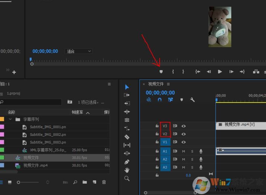Open the project panel hamburger menu
The image size is (266, 195).
click(x=109, y=84)
